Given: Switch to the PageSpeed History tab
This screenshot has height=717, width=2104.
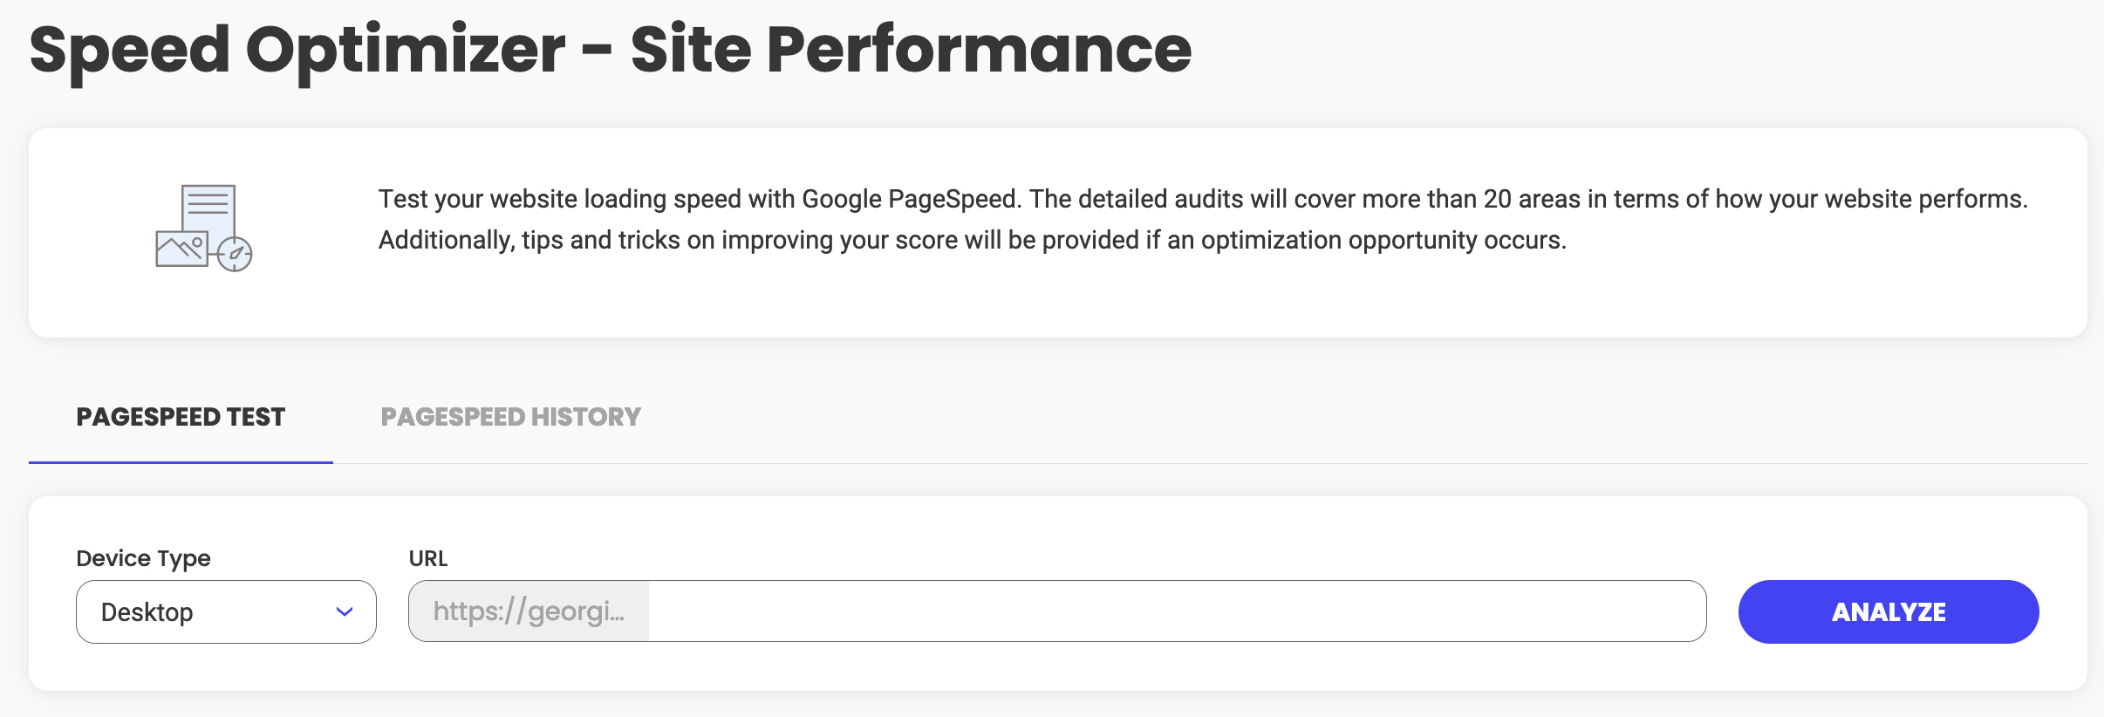Looking at the screenshot, I should (x=511, y=417).
